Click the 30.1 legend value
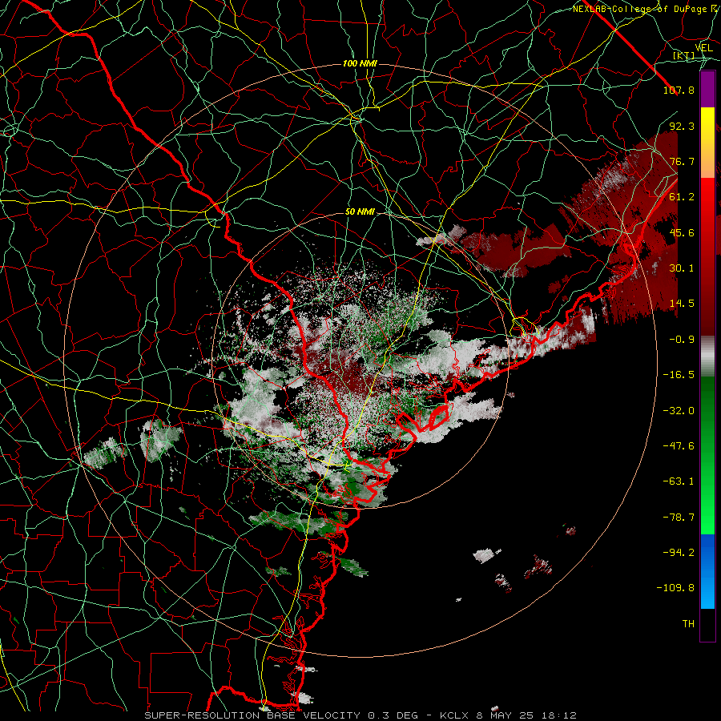The width and height of the screenshot is (721, 721). pos(682,268)
